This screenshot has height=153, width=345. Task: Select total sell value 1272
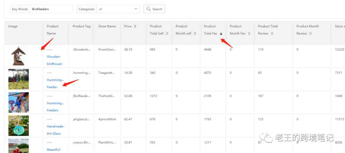[153, 96]
